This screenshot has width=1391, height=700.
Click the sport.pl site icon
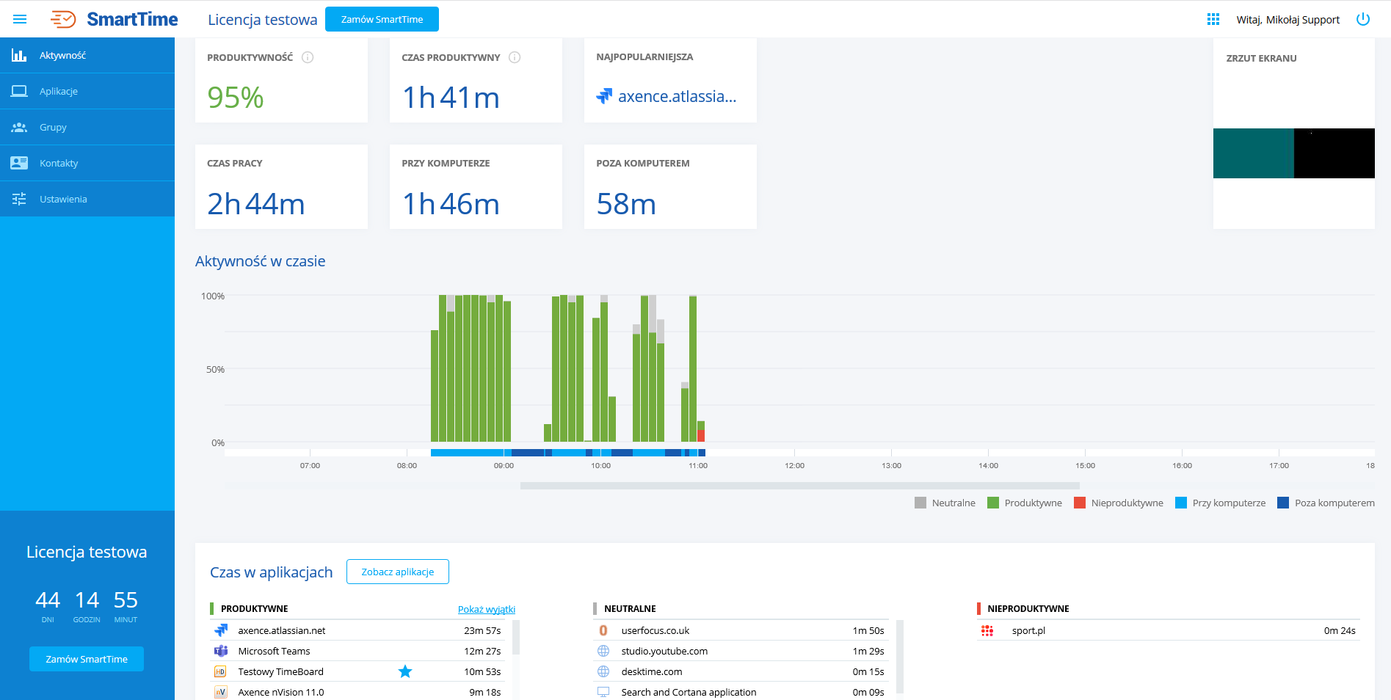coord(987,630)
